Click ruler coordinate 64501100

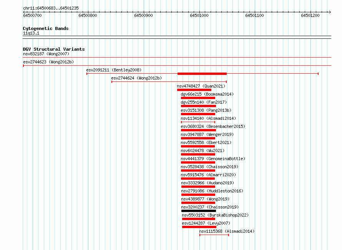(x=254, y=15)
